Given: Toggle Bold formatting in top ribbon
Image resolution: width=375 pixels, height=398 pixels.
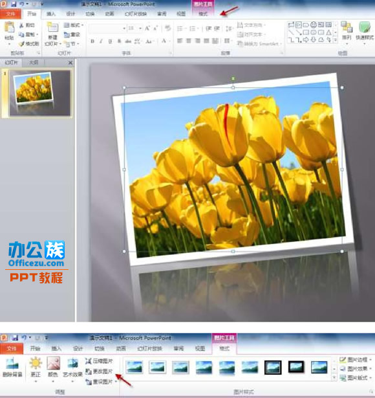Looking at the screenshot, I should coord(92,41).
